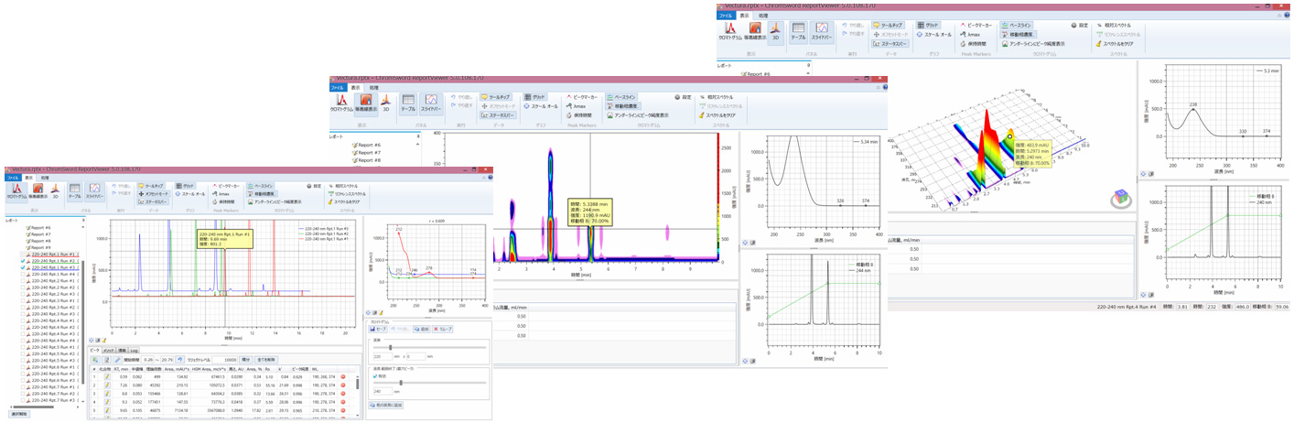The width and height of the screenshot is (1294, 423).
Task: Open ファイル menu in top-right window
Action: point(726,16)
